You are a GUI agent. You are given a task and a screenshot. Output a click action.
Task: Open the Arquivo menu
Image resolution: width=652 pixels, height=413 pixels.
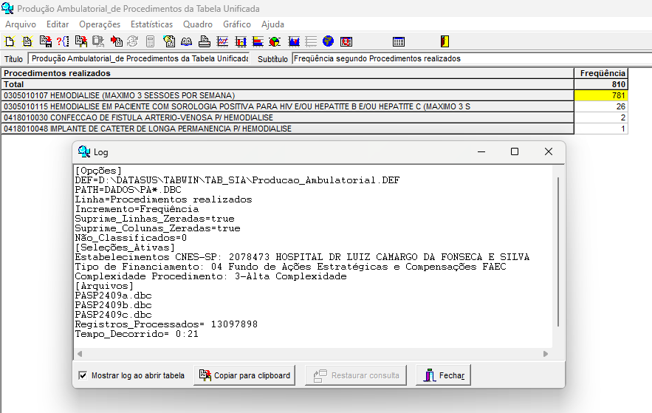(x=21, y=24)
